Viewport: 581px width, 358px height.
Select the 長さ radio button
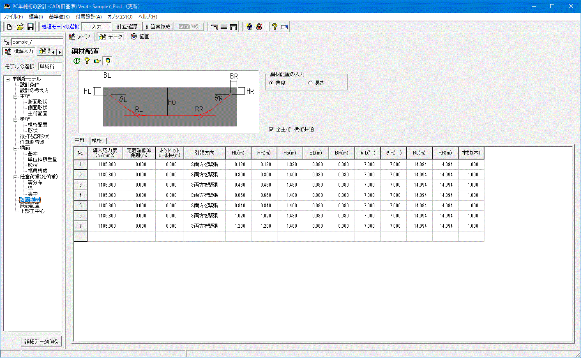tap(310, 83)
